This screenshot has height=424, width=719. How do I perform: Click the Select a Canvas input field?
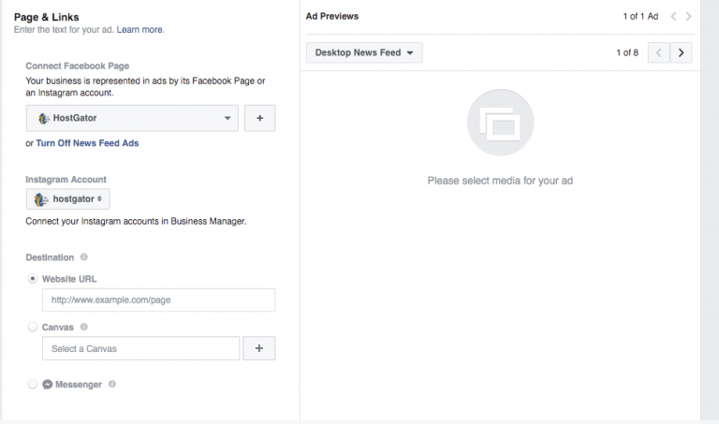[140, 348]
